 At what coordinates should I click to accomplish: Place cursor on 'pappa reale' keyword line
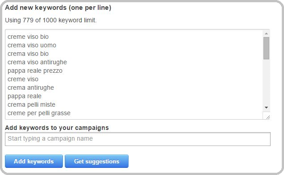pyautogui.click(x=25, y=96)
